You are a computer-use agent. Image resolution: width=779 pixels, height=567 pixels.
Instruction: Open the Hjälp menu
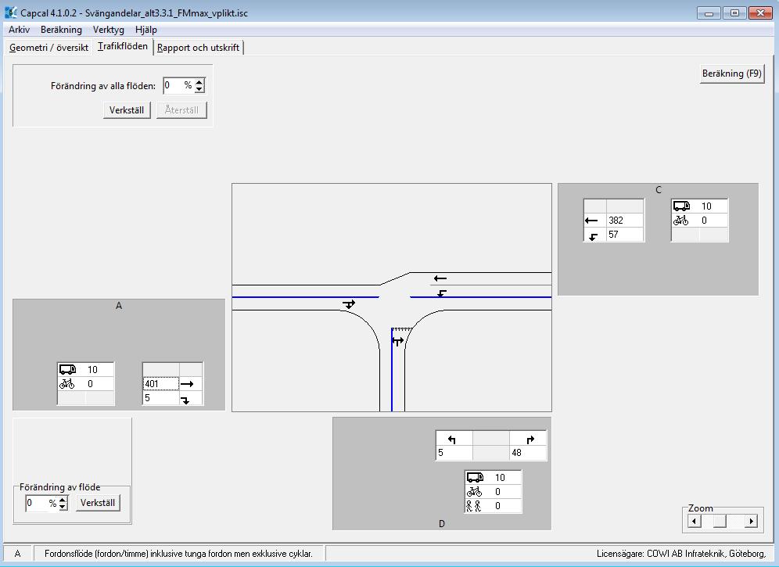[x=146, y=29]
